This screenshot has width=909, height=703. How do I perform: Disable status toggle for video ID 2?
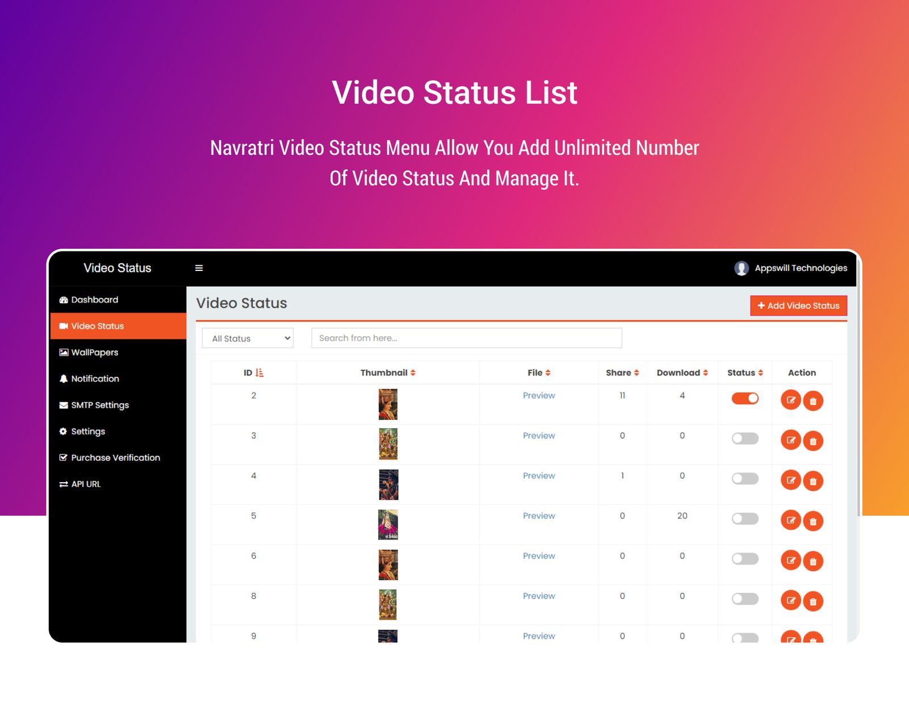click(x=745, y=399)
